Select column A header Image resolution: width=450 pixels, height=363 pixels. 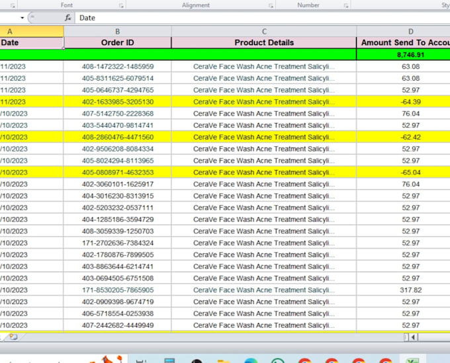pos(32,31)
